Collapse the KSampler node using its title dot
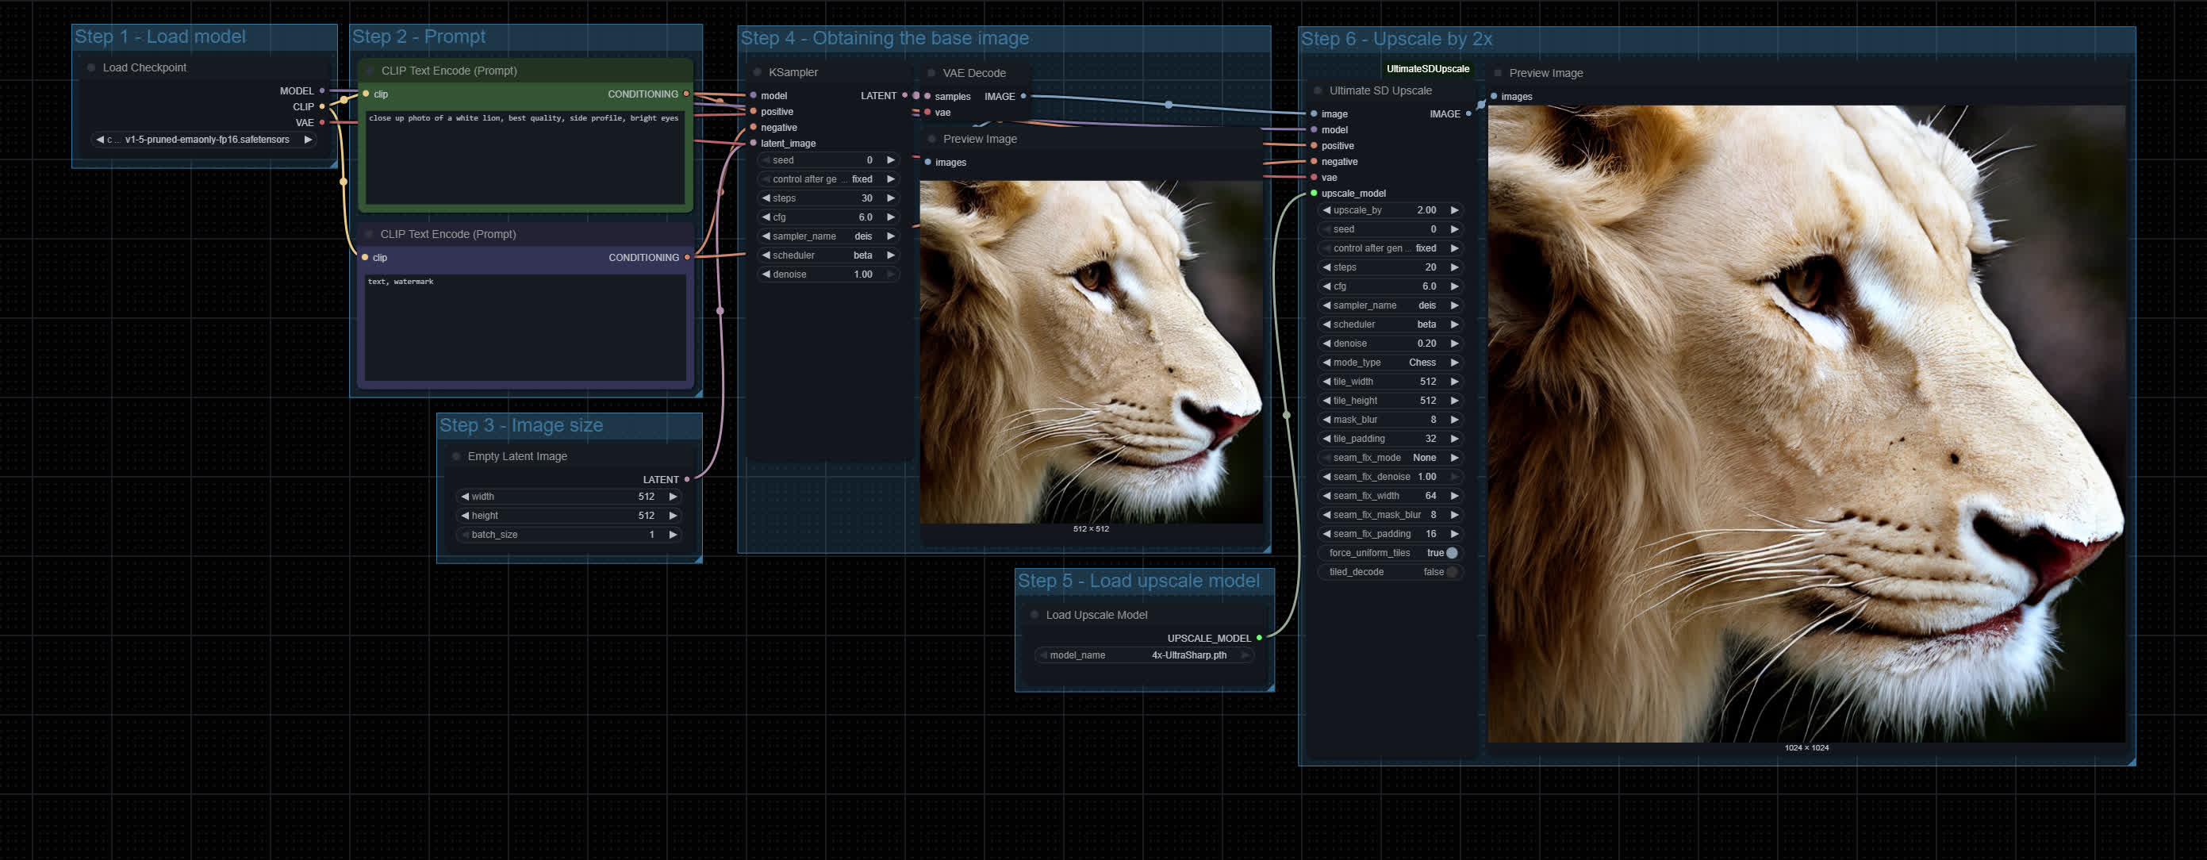 pyautogui.click(x=758, y=73)
